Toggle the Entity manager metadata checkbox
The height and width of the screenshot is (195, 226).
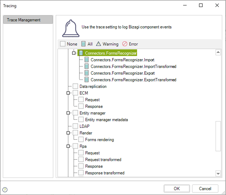tap(81, 119)
